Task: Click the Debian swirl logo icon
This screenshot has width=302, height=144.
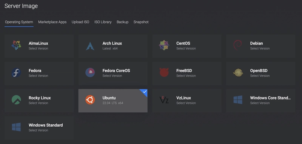Action: click(x=237, y=45)
